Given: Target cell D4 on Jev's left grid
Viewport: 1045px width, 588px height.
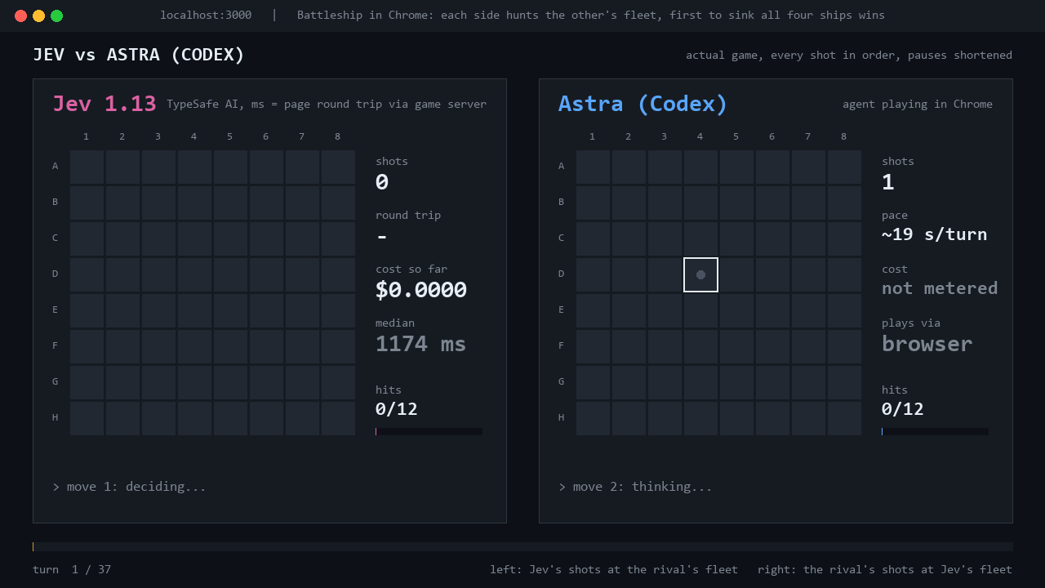Looking at the screenshot, I should click(194, 274).
